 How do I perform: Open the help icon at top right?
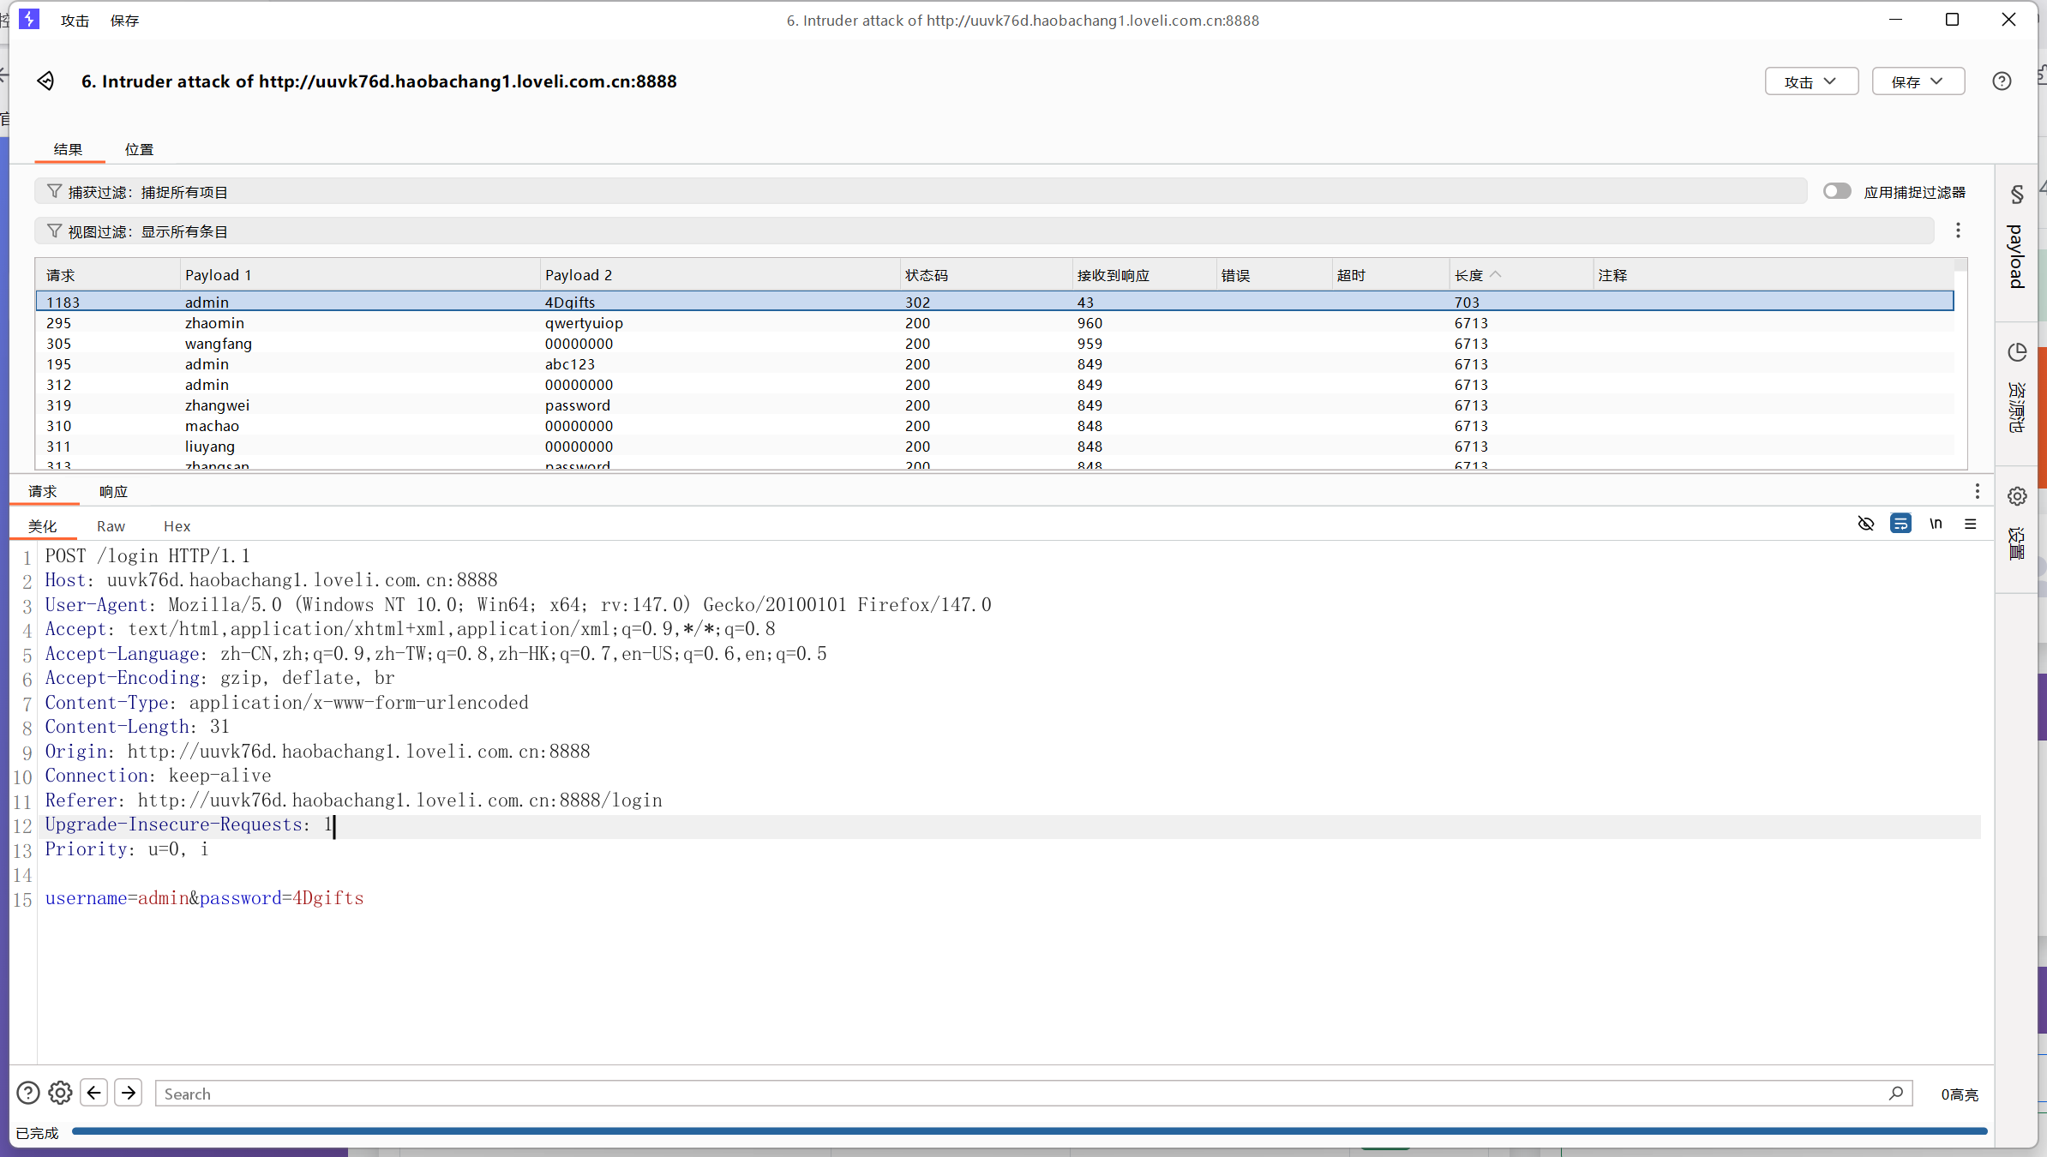[2002, 81]
